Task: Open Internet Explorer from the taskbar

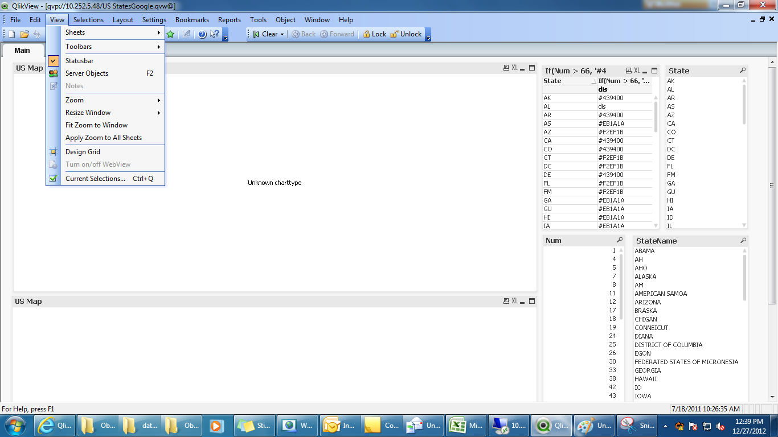Action: point(55,425)
